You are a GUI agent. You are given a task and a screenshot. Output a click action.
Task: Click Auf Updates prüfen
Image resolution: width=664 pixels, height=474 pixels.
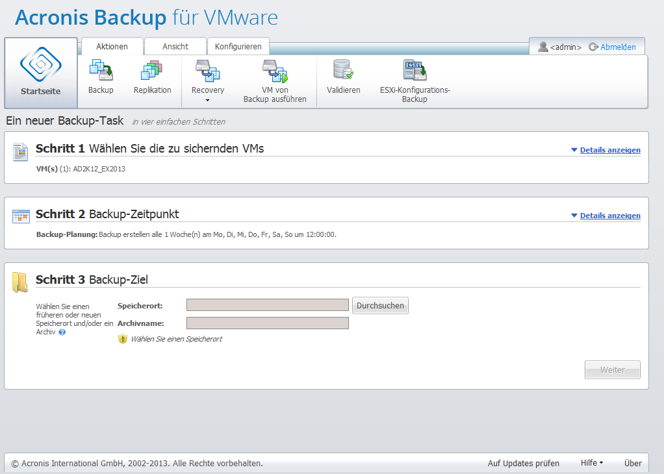(524, 464)
